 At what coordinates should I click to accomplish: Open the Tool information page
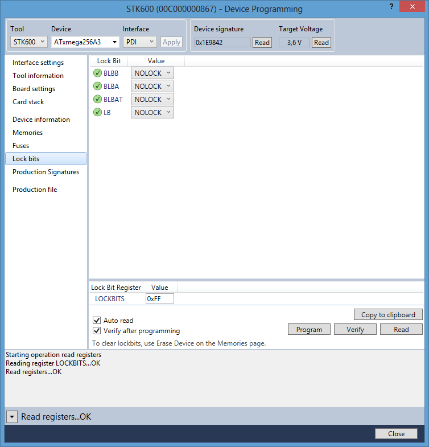click(x=38, y=76)
